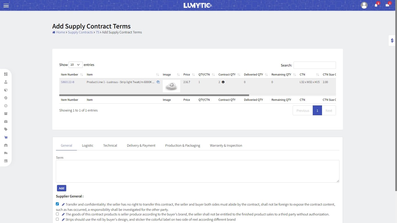Switch to the Logistic tab
This screenshot has width=397, height=223.
pos(87,145)
